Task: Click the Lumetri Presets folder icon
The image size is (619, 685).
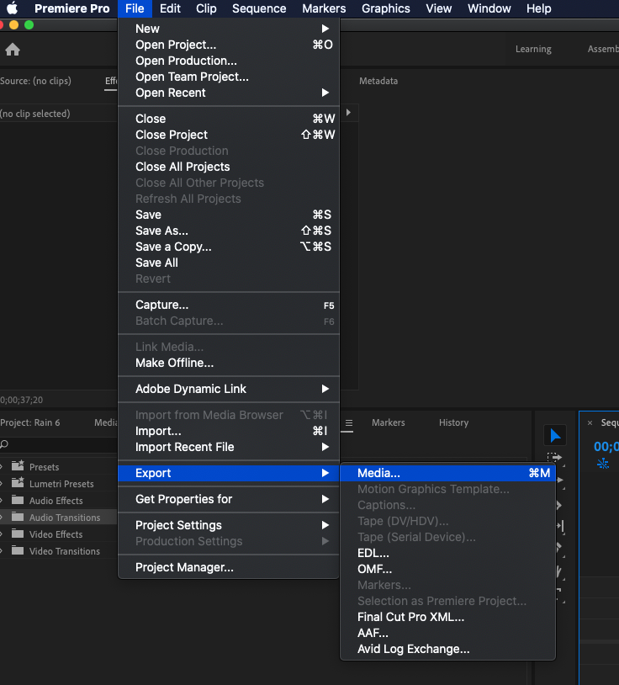Action: (17, 484)
